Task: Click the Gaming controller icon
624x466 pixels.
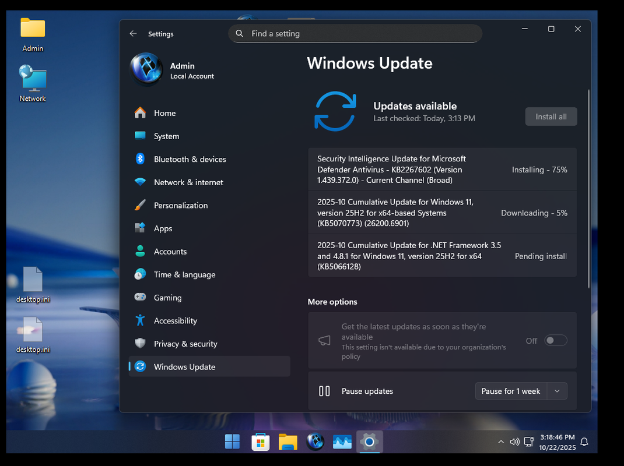Action: (x=140, y=298)
